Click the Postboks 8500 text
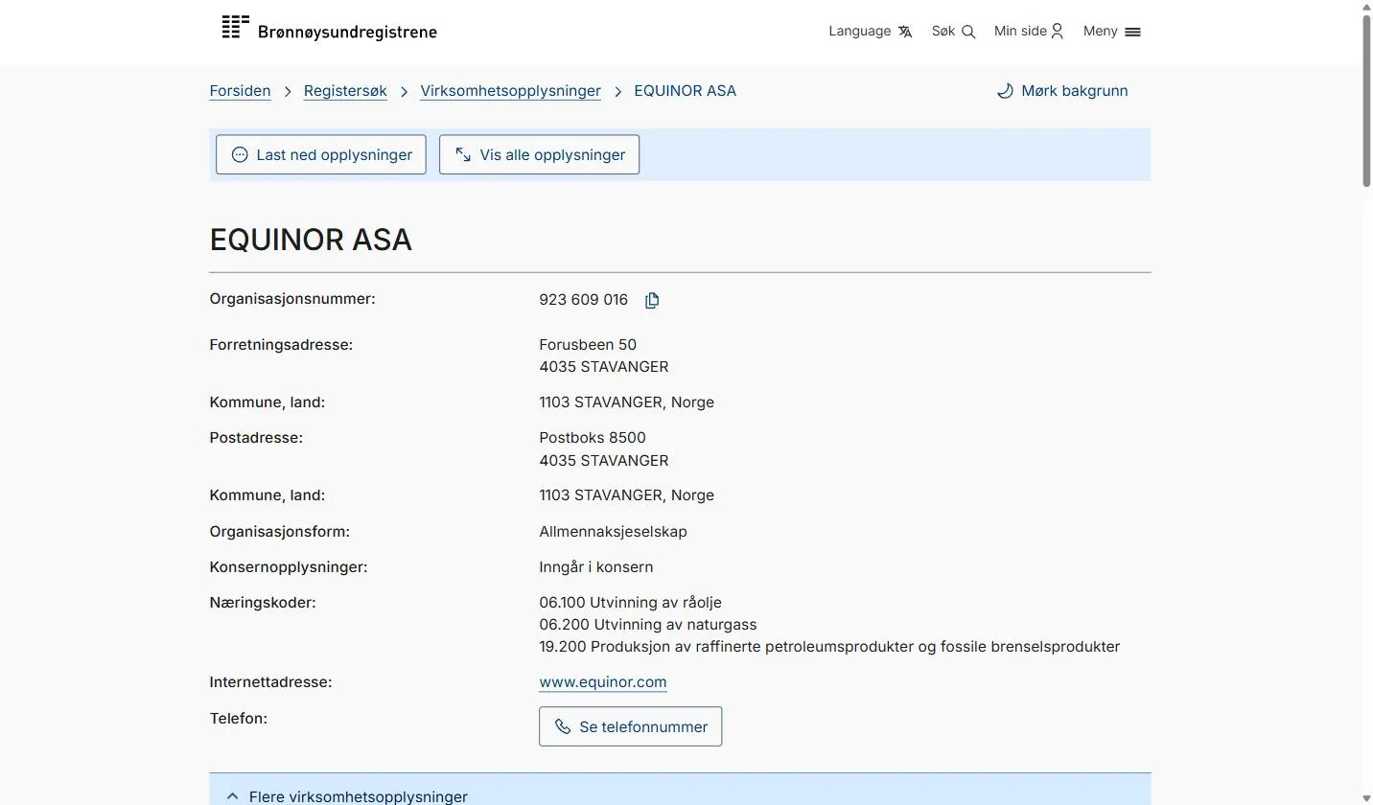Image resolution: width=1373 pixels, height=805 pixels. pos(593,438)
